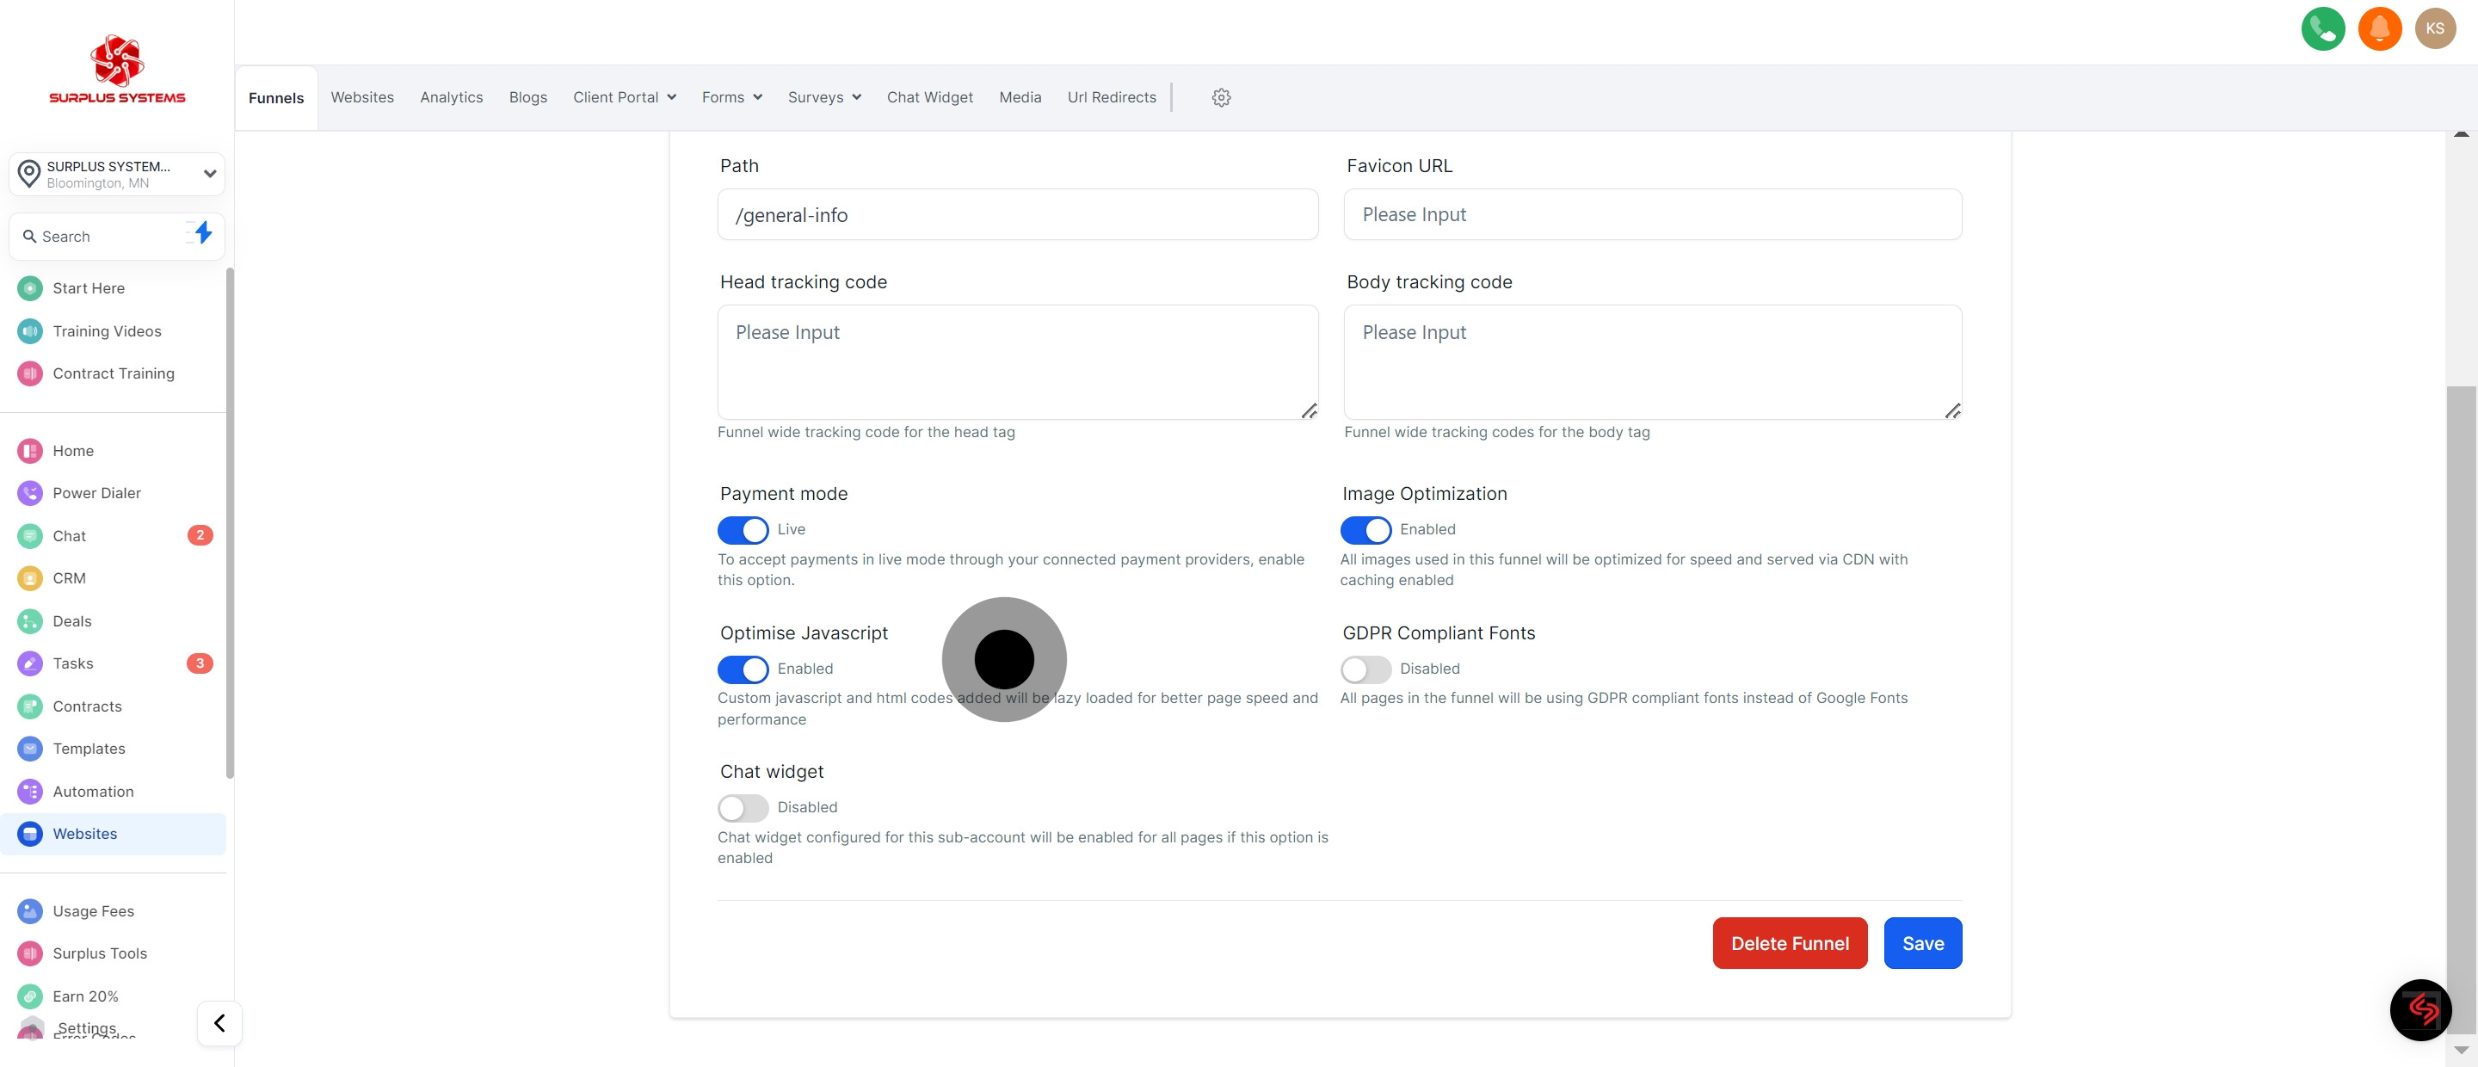2478x1067 pixels.
Task: Switch to the Analytics tab
Action: (451, 97)
